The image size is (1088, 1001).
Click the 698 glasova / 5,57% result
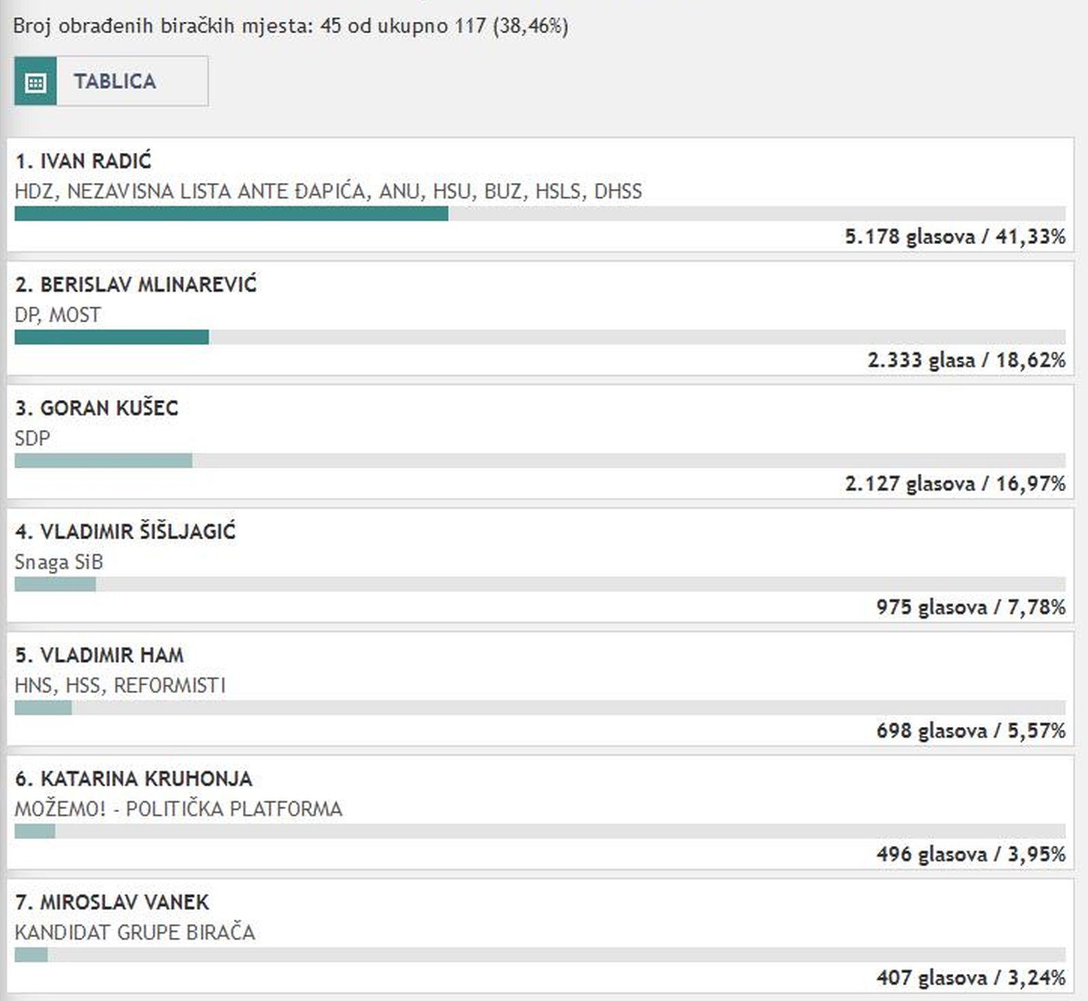pyautogui.click(x=971, y=731)
